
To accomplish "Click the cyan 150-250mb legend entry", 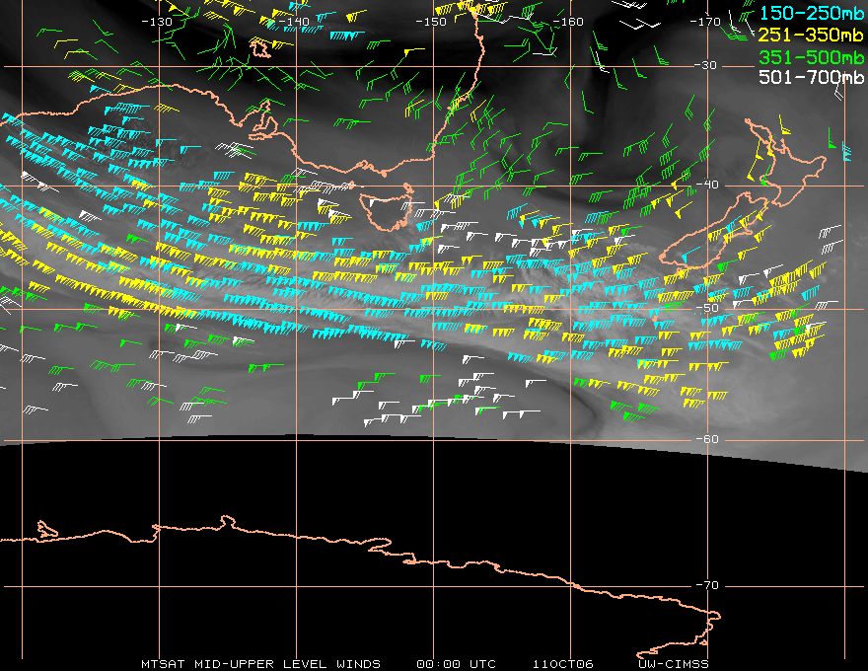I will click(811, 13).
